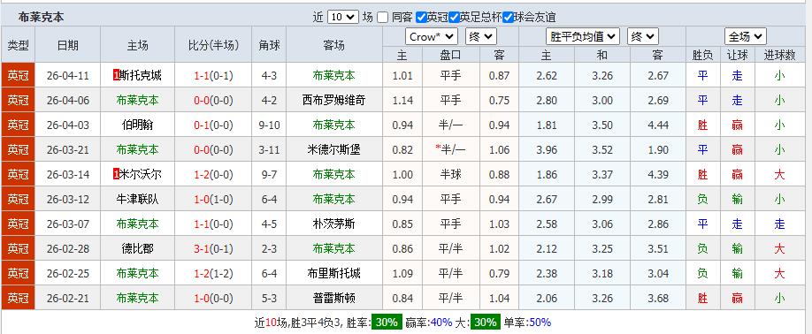
Task: Uncheck the 英足总杯 filter checkbox
Action: pos(454,17)
